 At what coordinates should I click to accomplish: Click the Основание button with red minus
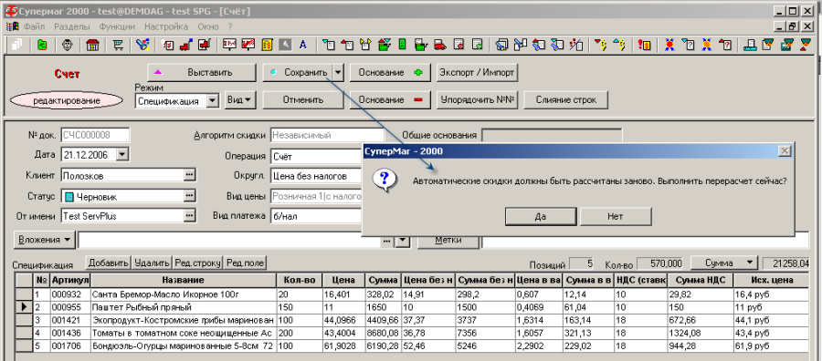[x=390, y=99]
